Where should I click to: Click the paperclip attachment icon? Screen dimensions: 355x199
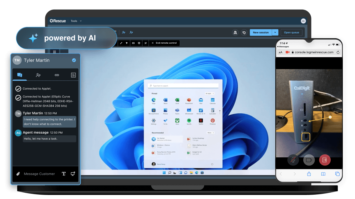[18, 174]
